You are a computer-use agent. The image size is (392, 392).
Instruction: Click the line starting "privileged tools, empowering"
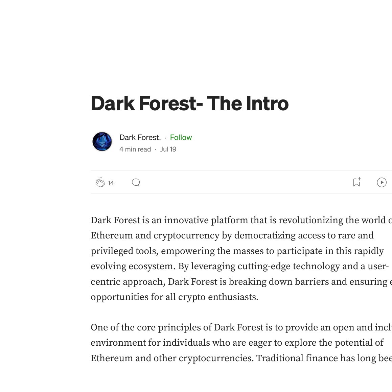tap(237, 251)
